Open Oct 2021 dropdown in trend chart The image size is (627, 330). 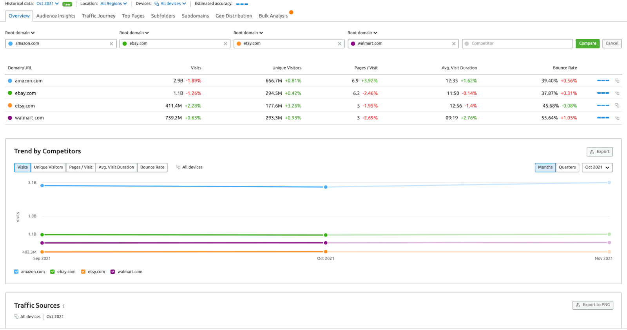[597, 167]
